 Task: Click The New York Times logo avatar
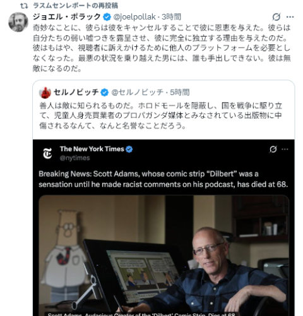click(x=47, y=154)
